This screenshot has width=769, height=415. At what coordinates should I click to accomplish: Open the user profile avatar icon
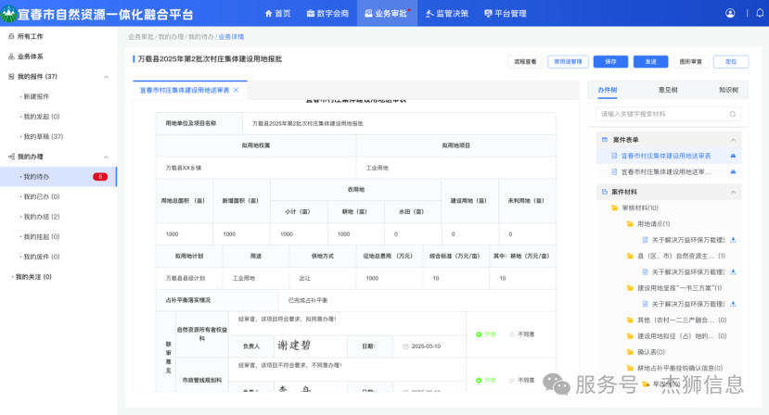pyautogui.click(x=730, y=13)
